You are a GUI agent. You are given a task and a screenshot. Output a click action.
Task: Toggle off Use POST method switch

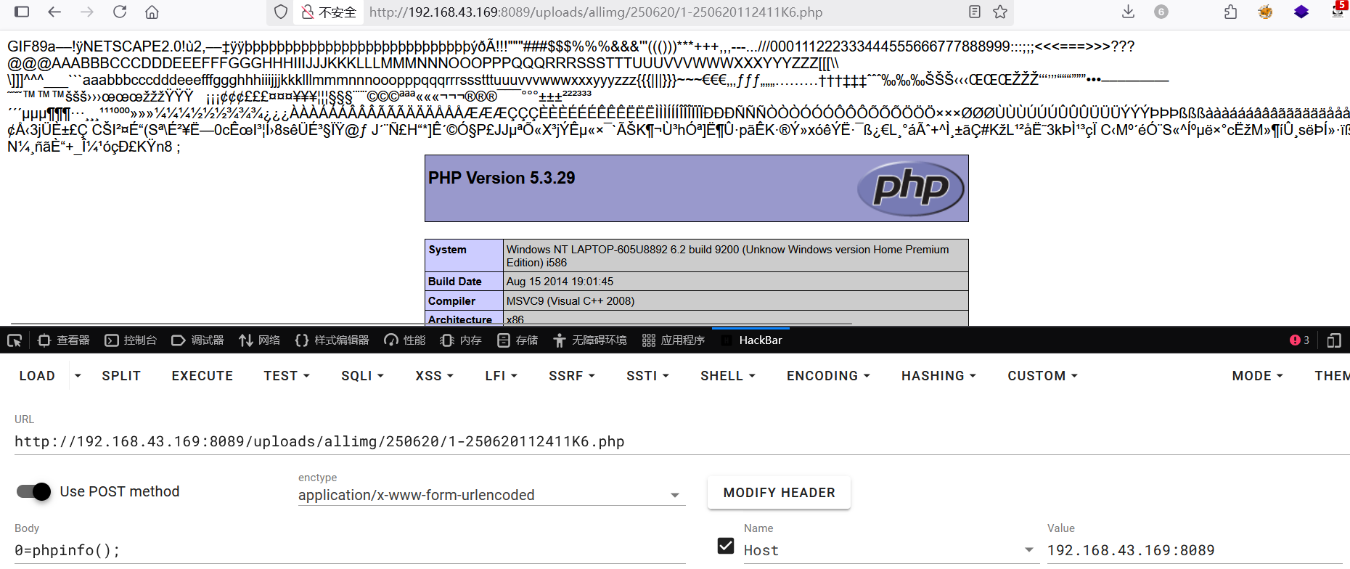click(33, 491)
